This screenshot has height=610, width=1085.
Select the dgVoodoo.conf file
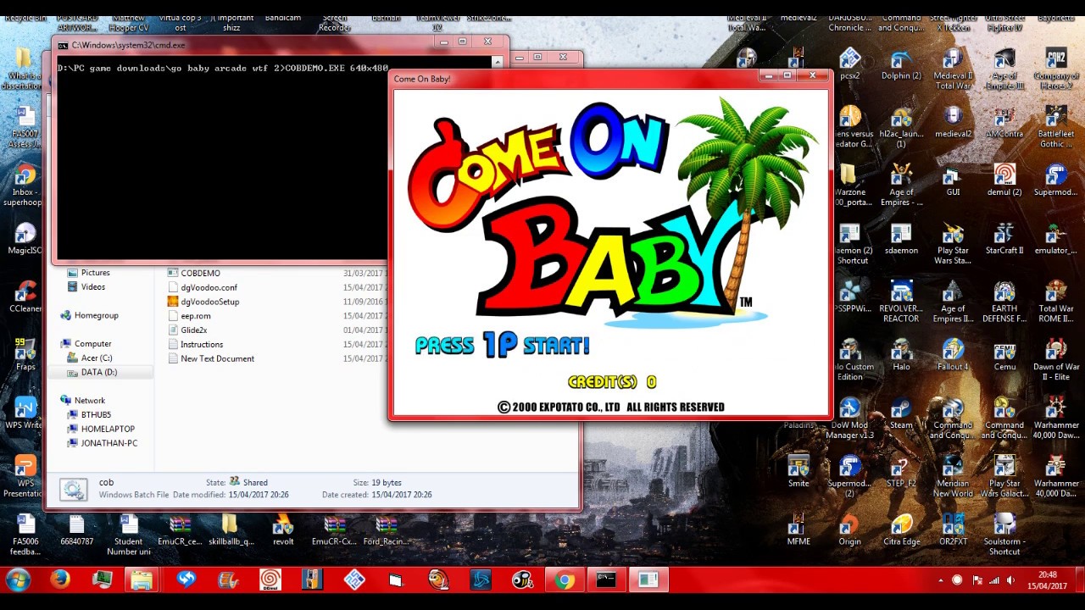(x=202, y=287)
